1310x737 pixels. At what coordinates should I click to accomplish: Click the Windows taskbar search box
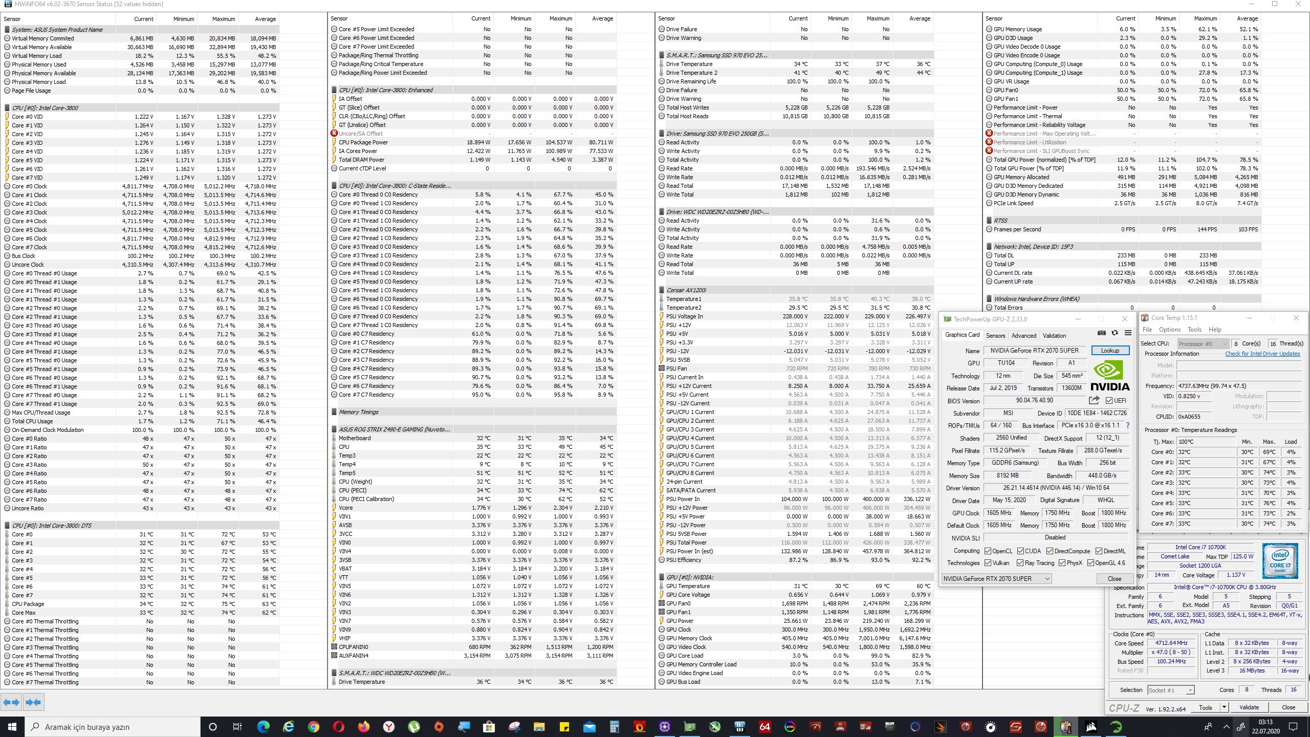click(x=112, y=726)
